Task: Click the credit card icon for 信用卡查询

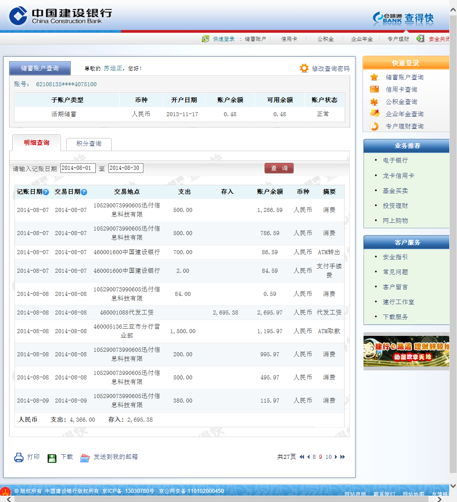Action: click(374, 89)
